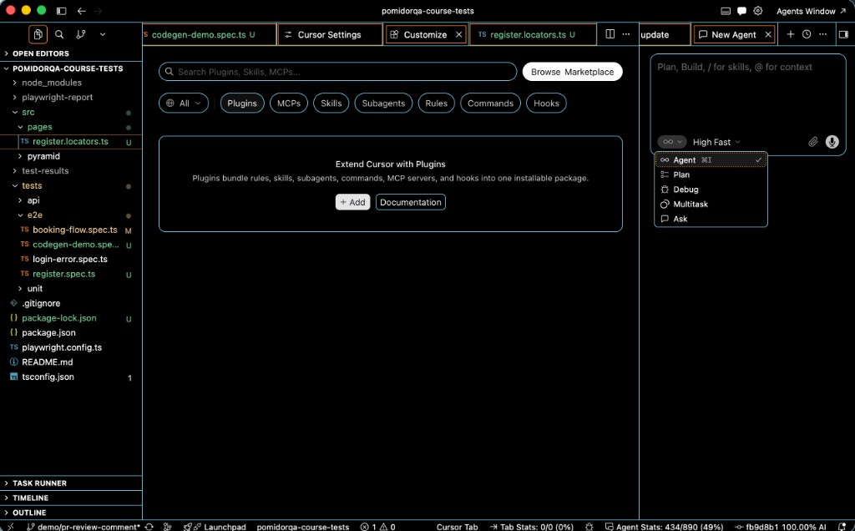Select Ask mode in dropdown
Viewport: 855px width, 531px height.
click(711, 219)
